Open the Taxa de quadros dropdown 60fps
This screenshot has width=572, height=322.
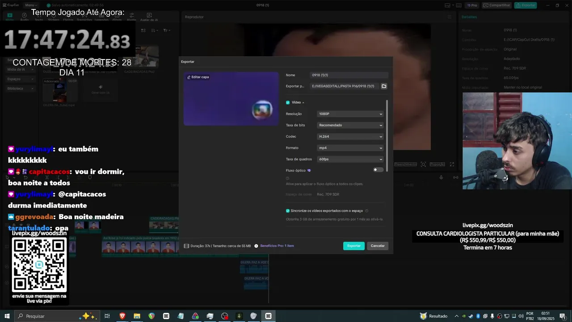[x=350, y=159]
